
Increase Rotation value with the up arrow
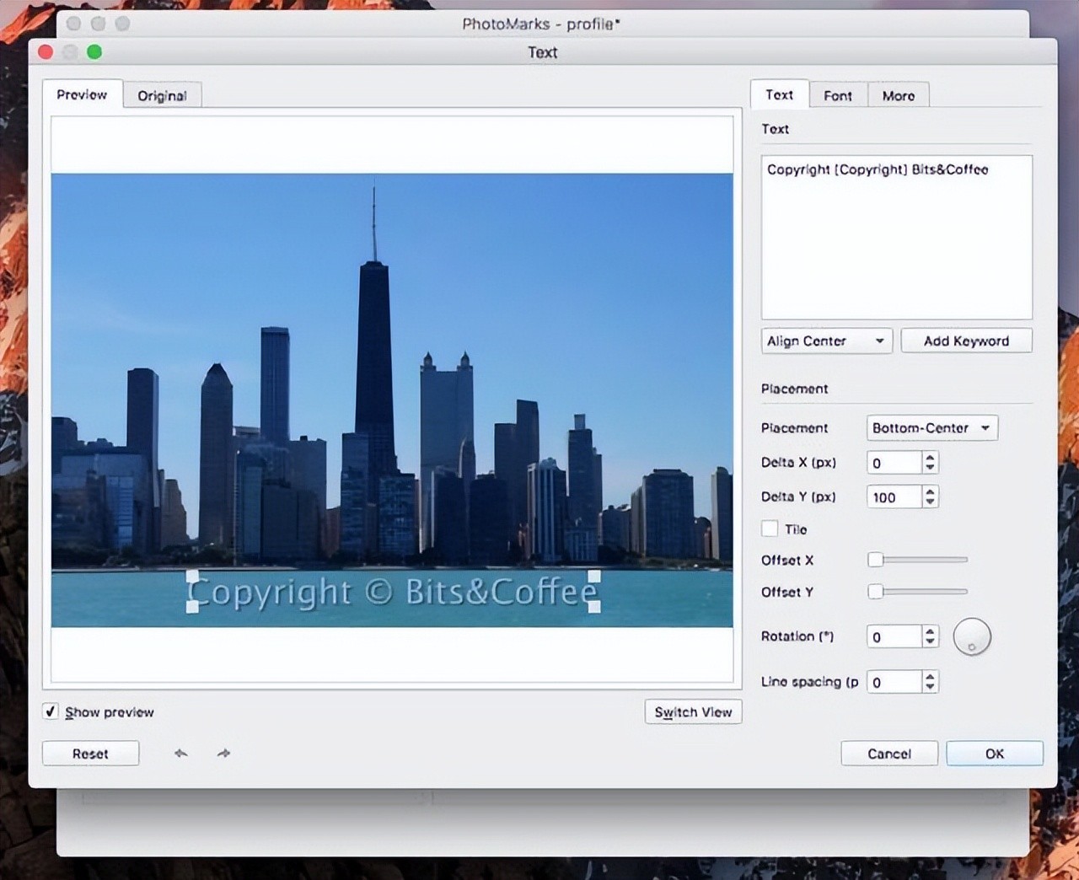coord(930,631)
